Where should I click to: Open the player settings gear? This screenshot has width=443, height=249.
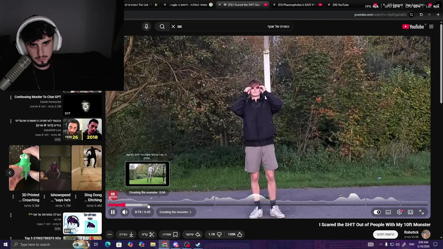399,212
